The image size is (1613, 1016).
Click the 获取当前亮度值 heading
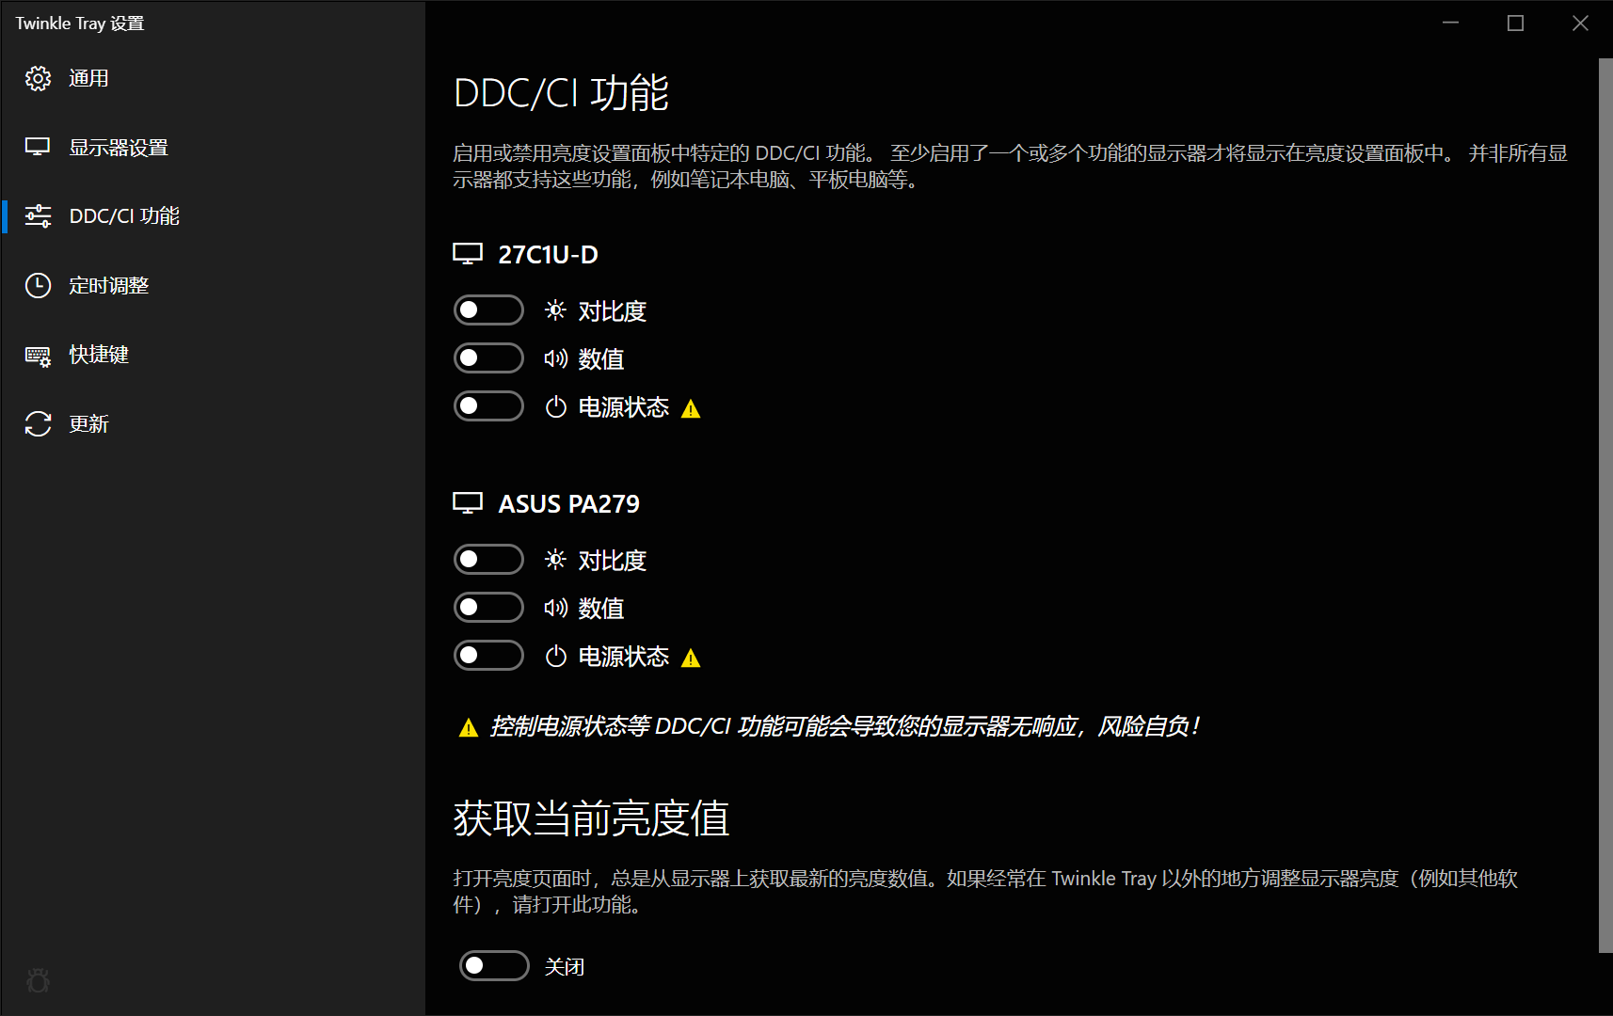tap(591, 818)
